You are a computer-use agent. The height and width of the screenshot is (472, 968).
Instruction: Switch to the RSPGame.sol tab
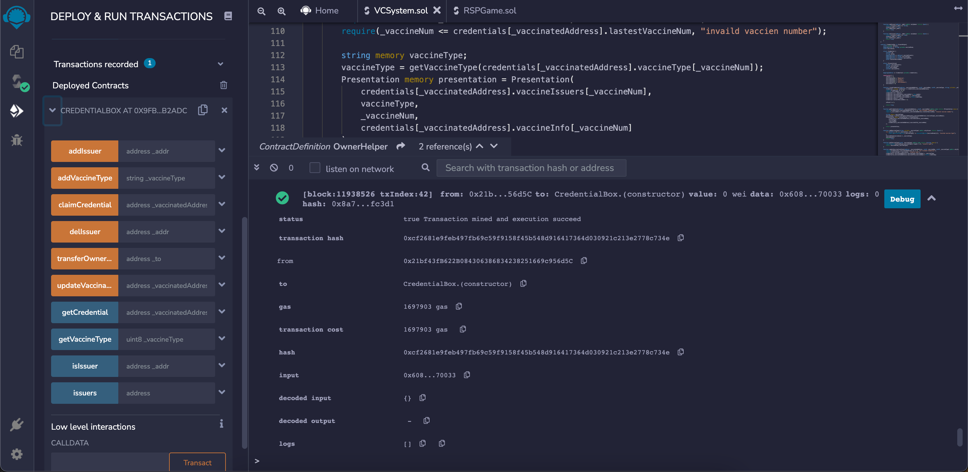pos(489,10)
